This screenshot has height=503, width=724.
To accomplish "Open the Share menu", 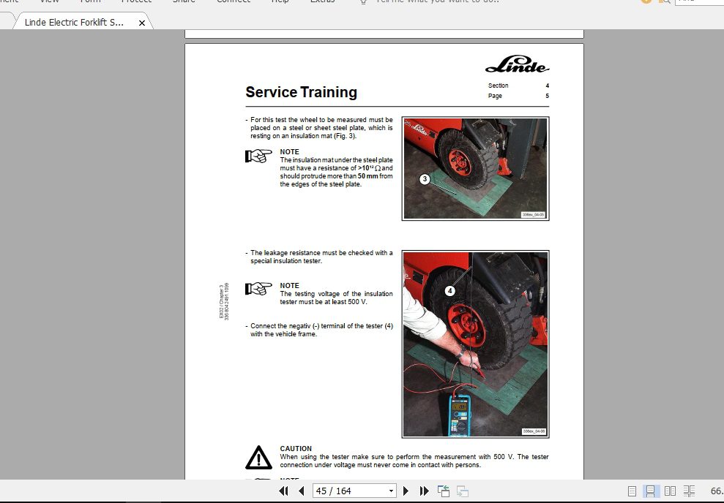I will 184,2.
